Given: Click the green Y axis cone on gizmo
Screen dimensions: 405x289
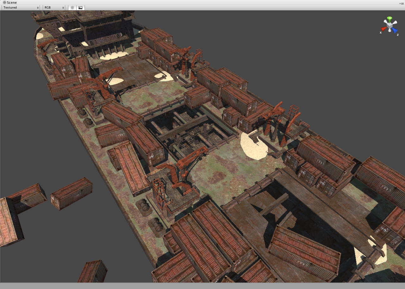Looking at the screenshot, I should 390,19.
